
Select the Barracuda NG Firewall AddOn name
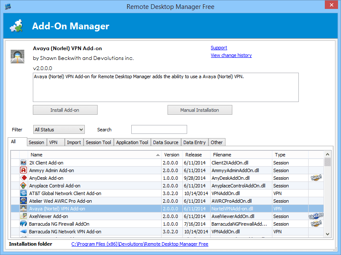click(59, 224)
